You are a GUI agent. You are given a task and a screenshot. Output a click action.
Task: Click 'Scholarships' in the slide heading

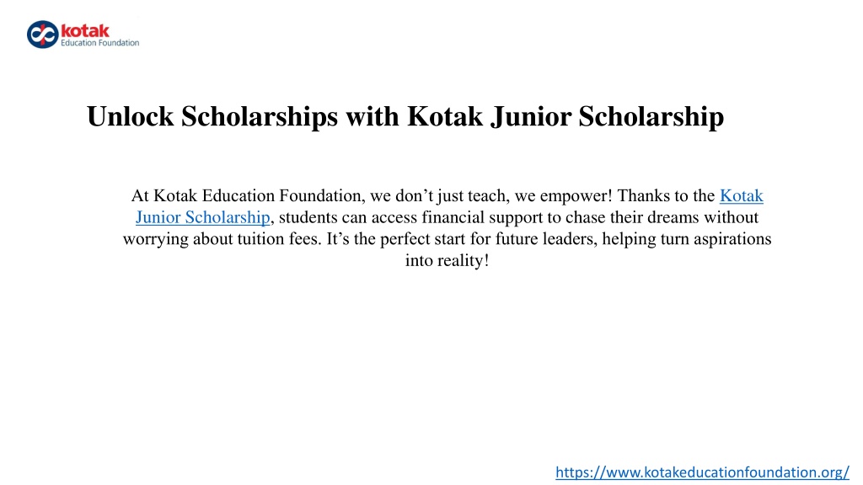point(260,117)
